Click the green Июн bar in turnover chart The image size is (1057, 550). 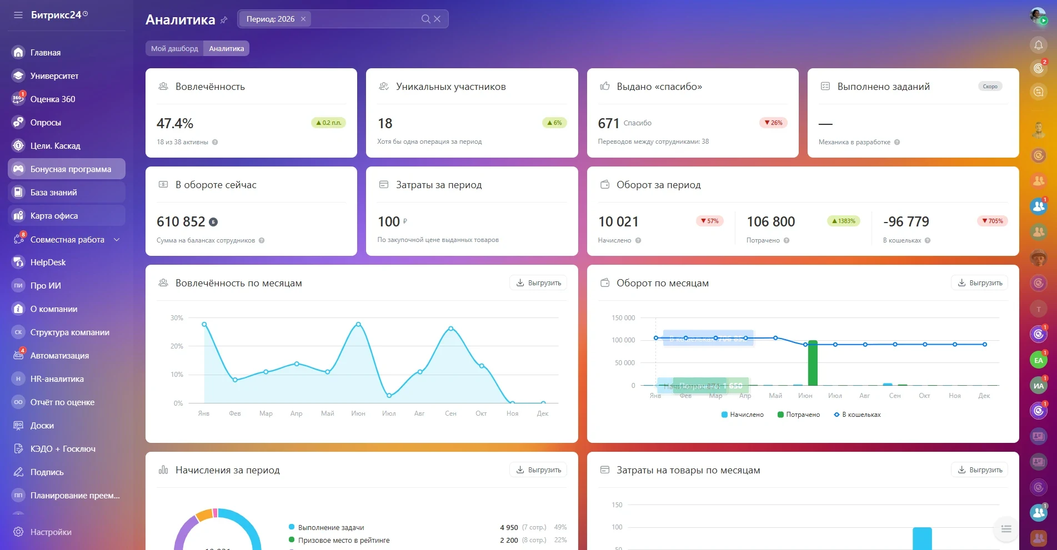tap(813, 363)
